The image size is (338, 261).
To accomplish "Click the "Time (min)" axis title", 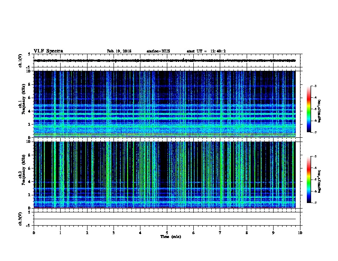I will [x=171, y=237].
